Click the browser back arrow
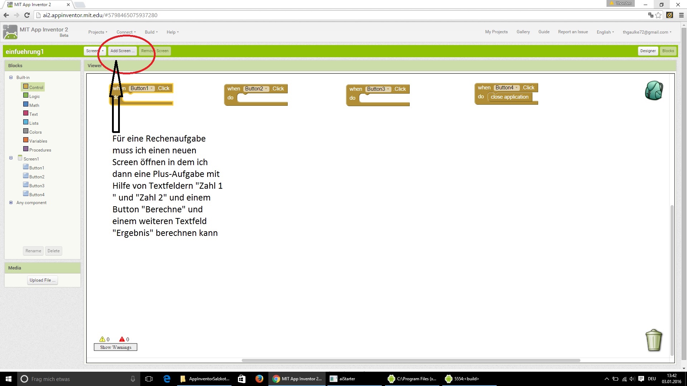Image resolution: width=687 pixels, height=386 pixels. [x=6, y=15]
